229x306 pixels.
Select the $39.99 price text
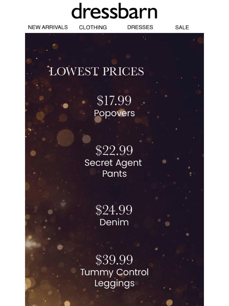(x=114, y=260)
